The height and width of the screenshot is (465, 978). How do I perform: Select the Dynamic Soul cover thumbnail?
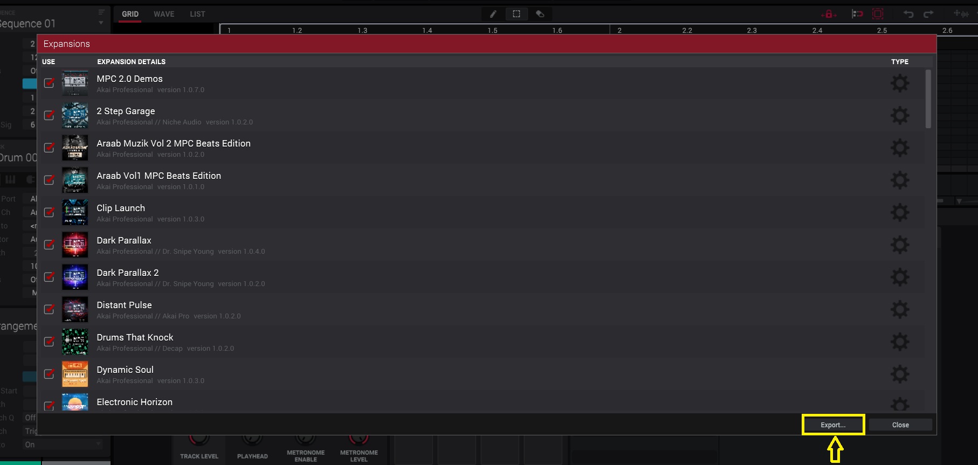click(x=75, y=374)
